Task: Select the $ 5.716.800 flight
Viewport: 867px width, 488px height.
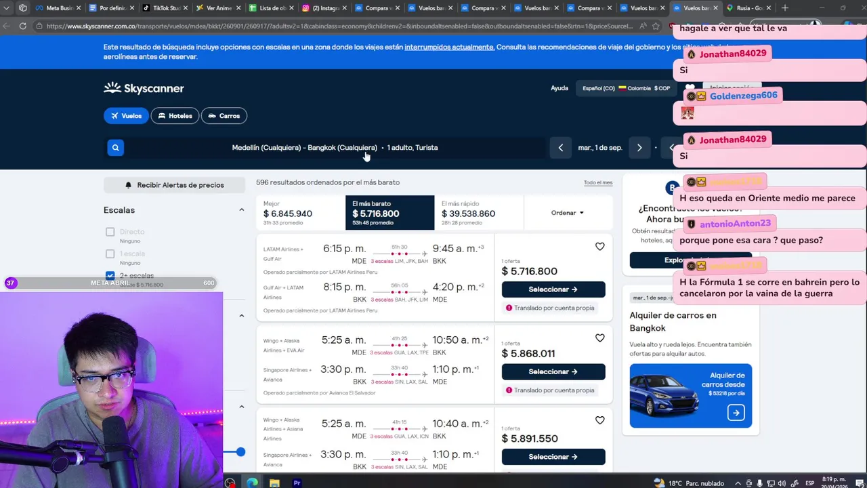Action: pyautogui.click(x=553, y=289)
